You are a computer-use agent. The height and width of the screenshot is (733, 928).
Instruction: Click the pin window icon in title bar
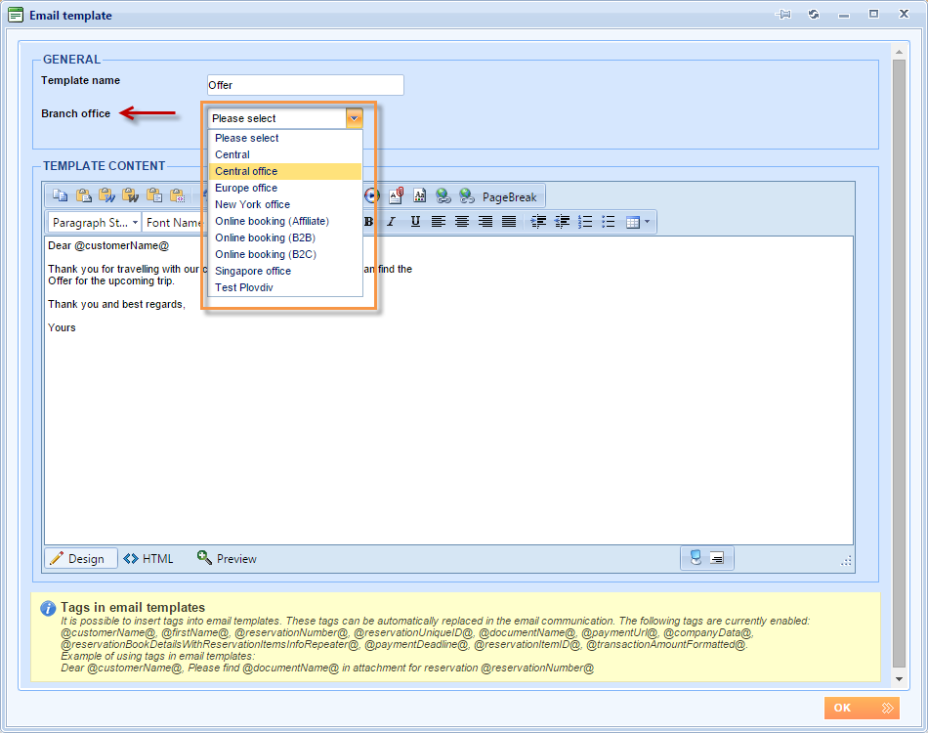click(x=783, y=15)
